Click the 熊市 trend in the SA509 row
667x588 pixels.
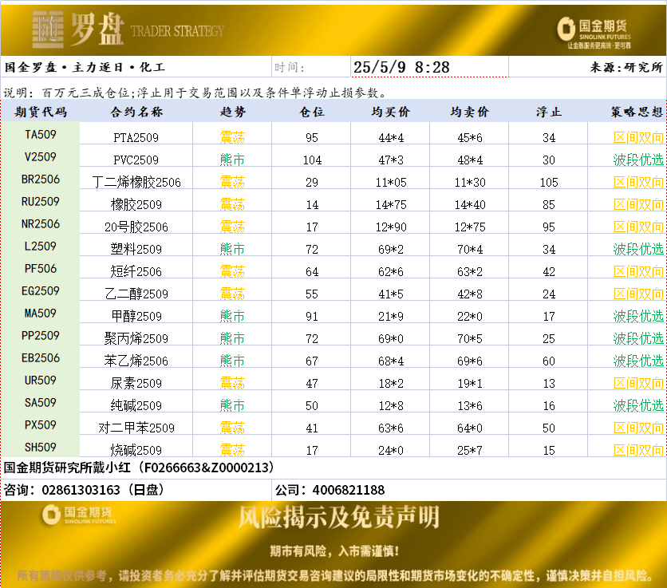click(232, 405)
